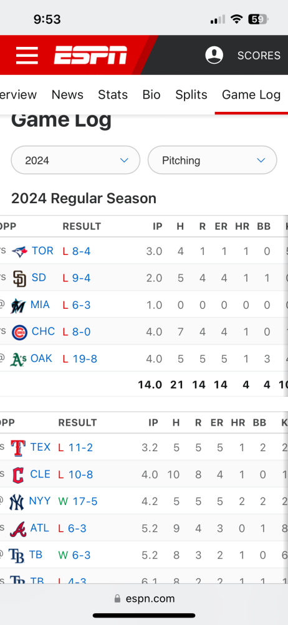Switch to the Stats tab

(113, 95)
